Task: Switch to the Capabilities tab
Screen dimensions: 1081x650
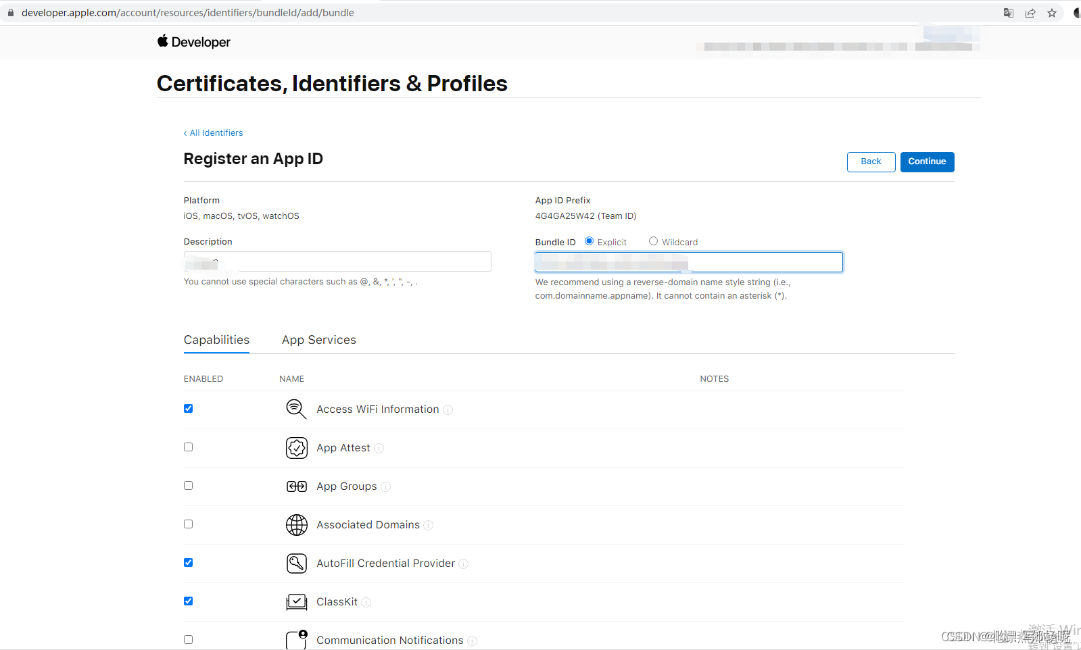Action: pyautogui.click(x=216, y=340)
